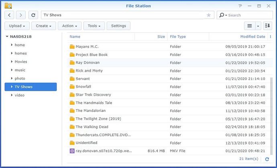Image resolution: width=277 pixels, height=168 pixels.
Task: Open the Create dropdown menu
Action: coord(44,26)
